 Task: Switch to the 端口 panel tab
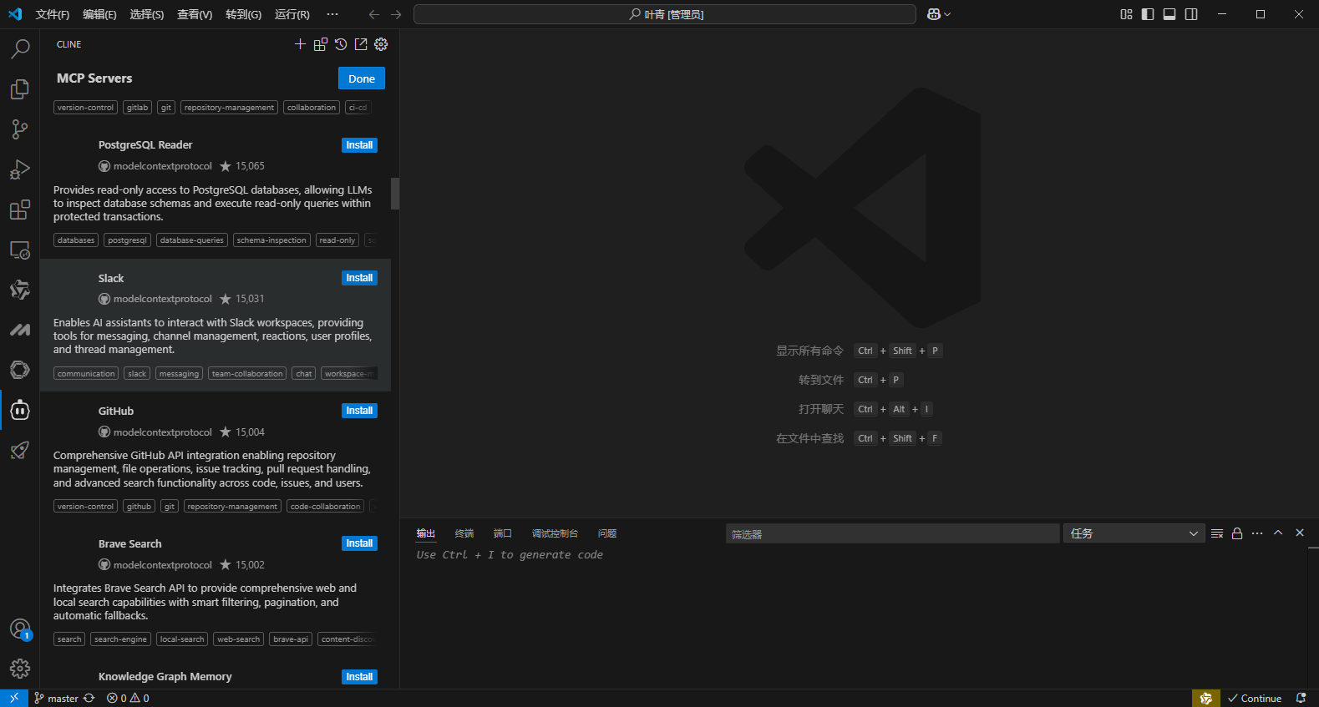[503, 533]
